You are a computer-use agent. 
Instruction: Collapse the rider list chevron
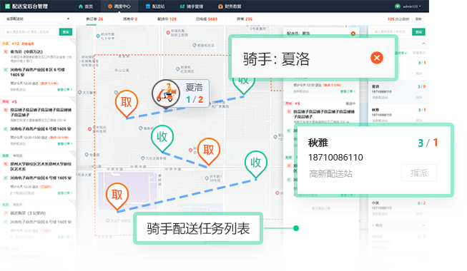tap(423, 44)
